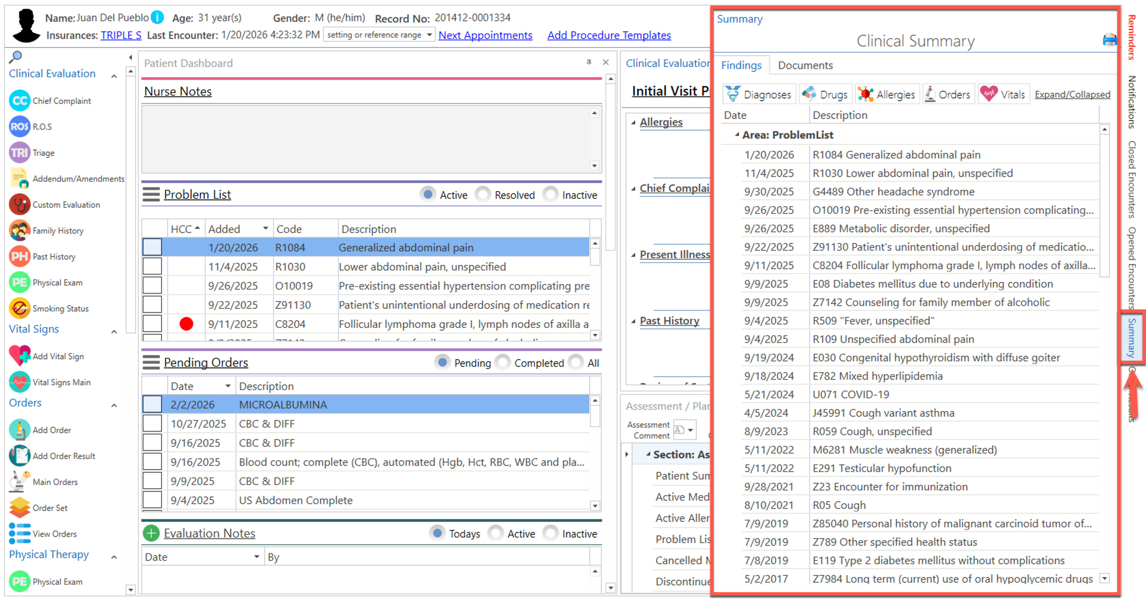Collapse the Vital Signs sidebar section

coord(114,332)
